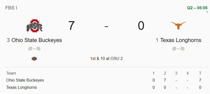
Task: Select the T total column header
Action: [x=200, y=73]
